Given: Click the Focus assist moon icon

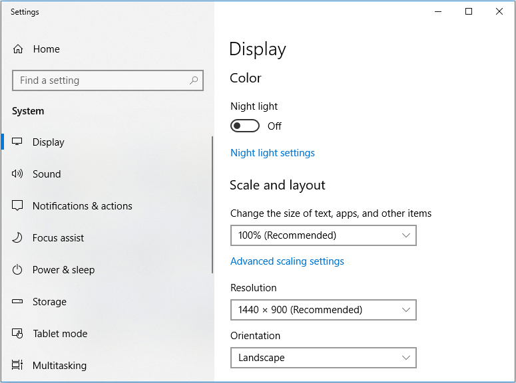Looking at the screenshot, I should tap(17, 238).
